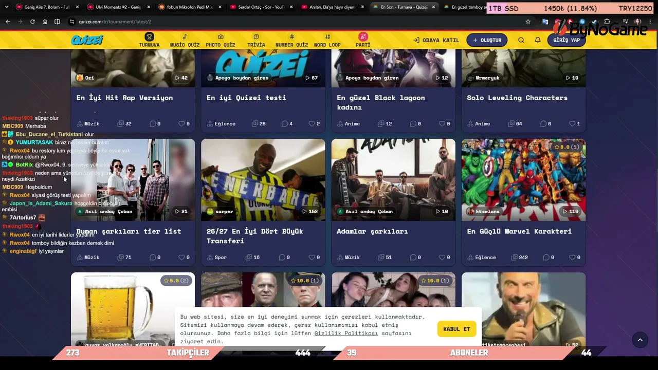Open notifications bell icon
The width and height of the screenshot is (658, 370).
coord(538,40)
